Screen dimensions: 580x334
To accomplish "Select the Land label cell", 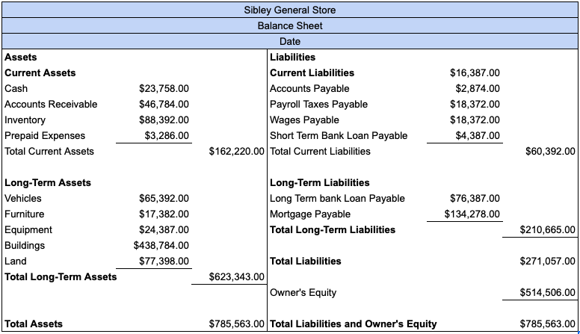I will pyautogui.click(x=16, y=261).
